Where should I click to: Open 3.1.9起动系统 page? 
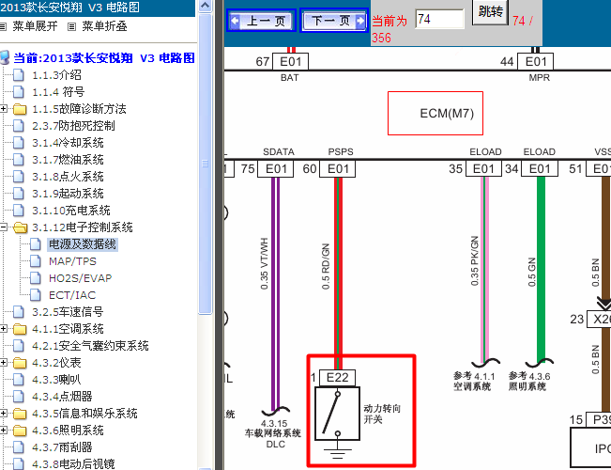[68, 194]
